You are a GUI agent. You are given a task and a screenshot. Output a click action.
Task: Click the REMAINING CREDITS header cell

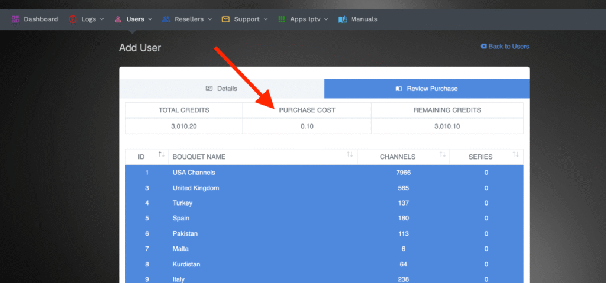447,110
